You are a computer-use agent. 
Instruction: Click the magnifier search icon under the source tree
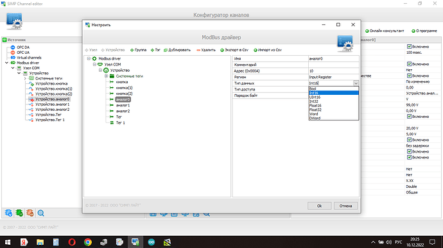(x=40, y=213)
